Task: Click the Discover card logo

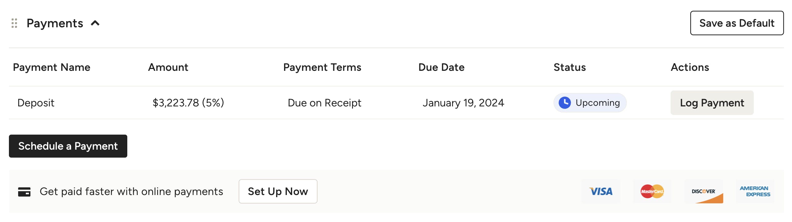Action: [x=704, y=192]
